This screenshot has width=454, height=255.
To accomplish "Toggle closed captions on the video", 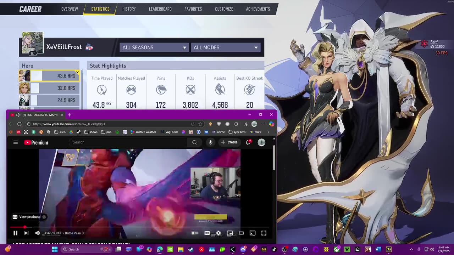I will (207, 233).
